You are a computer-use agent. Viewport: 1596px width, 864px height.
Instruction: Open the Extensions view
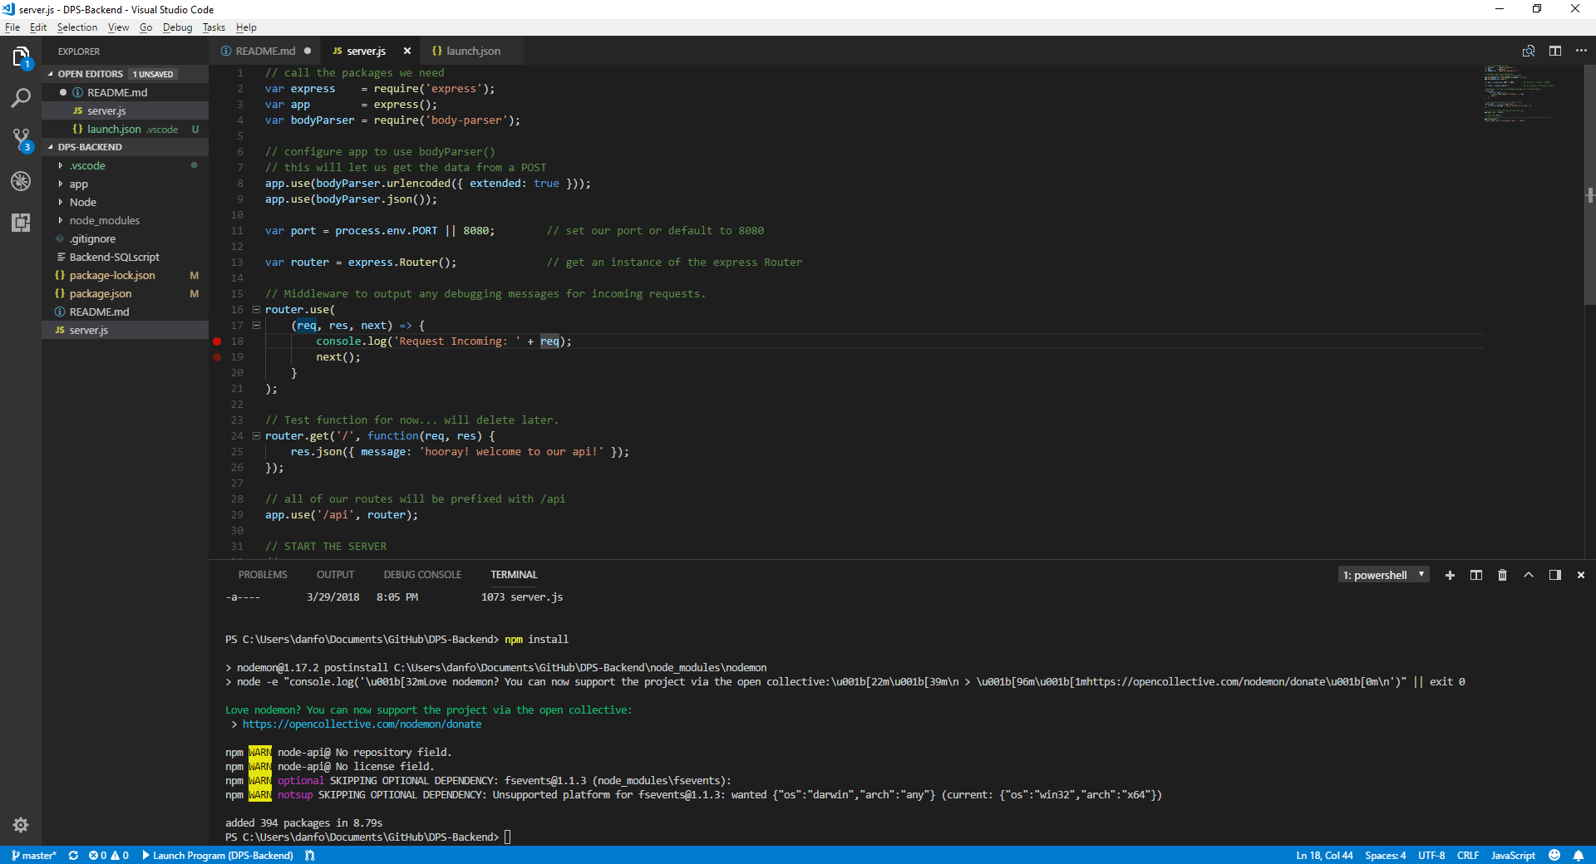point(21,222)
